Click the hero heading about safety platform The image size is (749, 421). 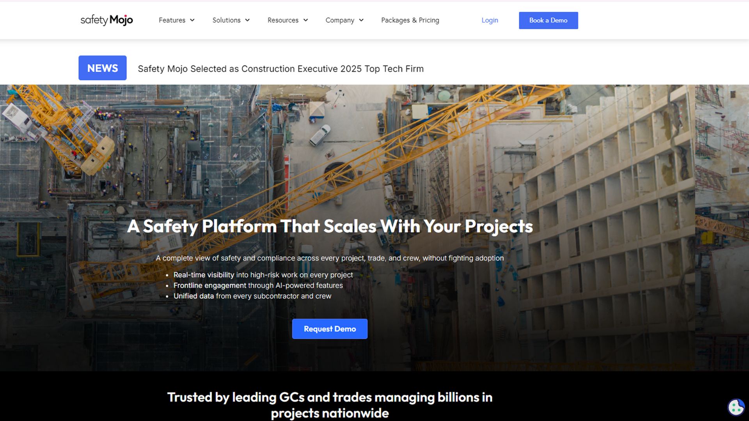tap(330, 226)
